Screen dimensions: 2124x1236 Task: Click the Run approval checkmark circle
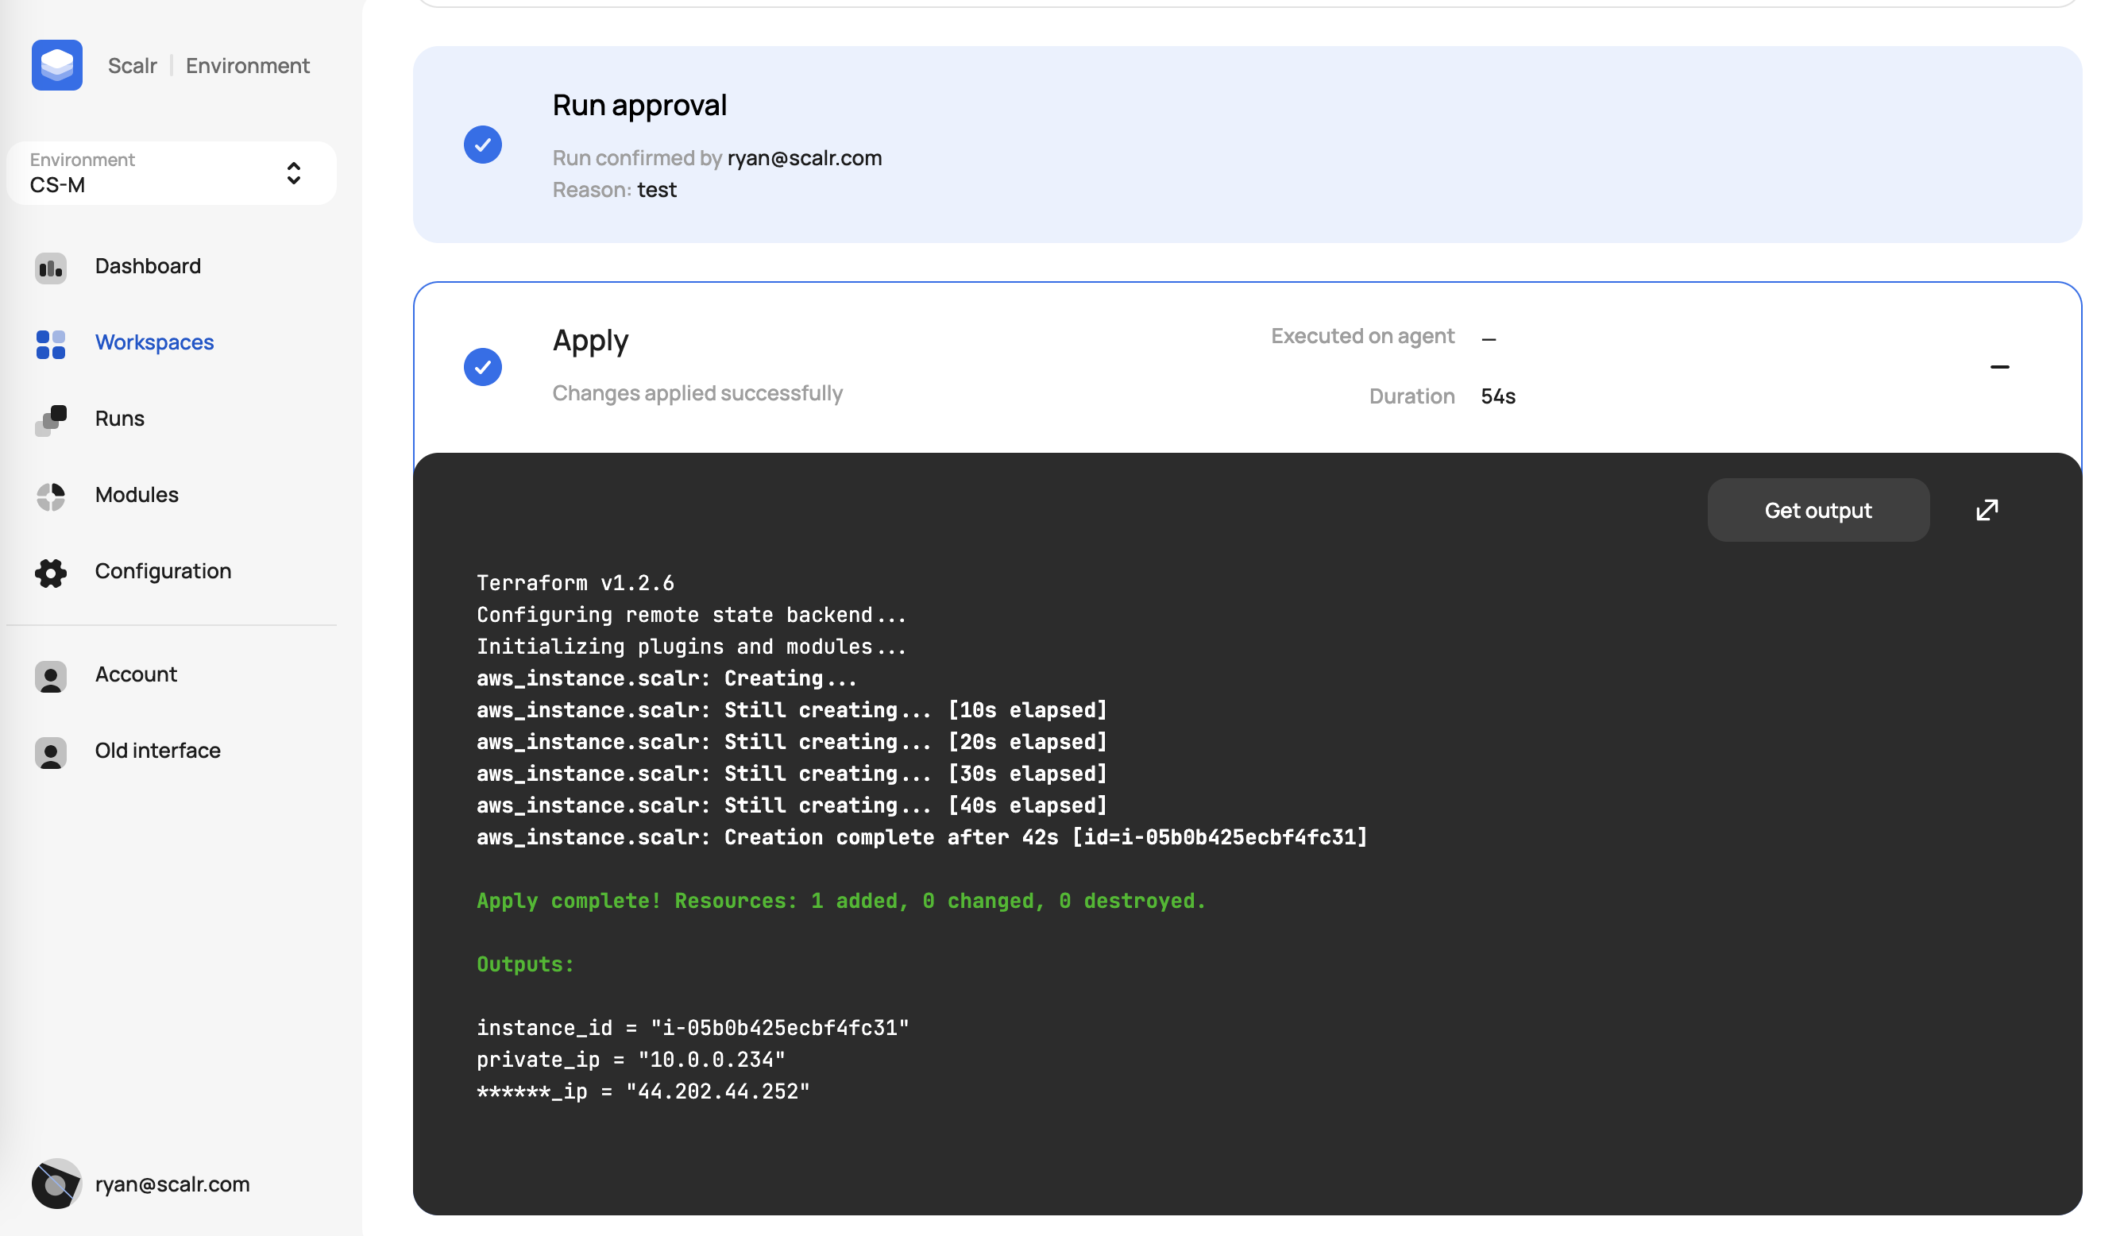click(483, 144)
